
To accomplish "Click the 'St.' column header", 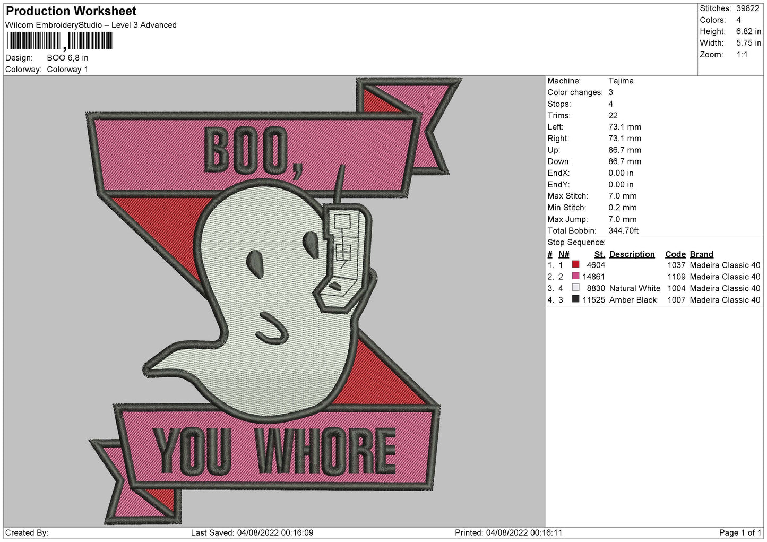I will (x=600, y=254).
